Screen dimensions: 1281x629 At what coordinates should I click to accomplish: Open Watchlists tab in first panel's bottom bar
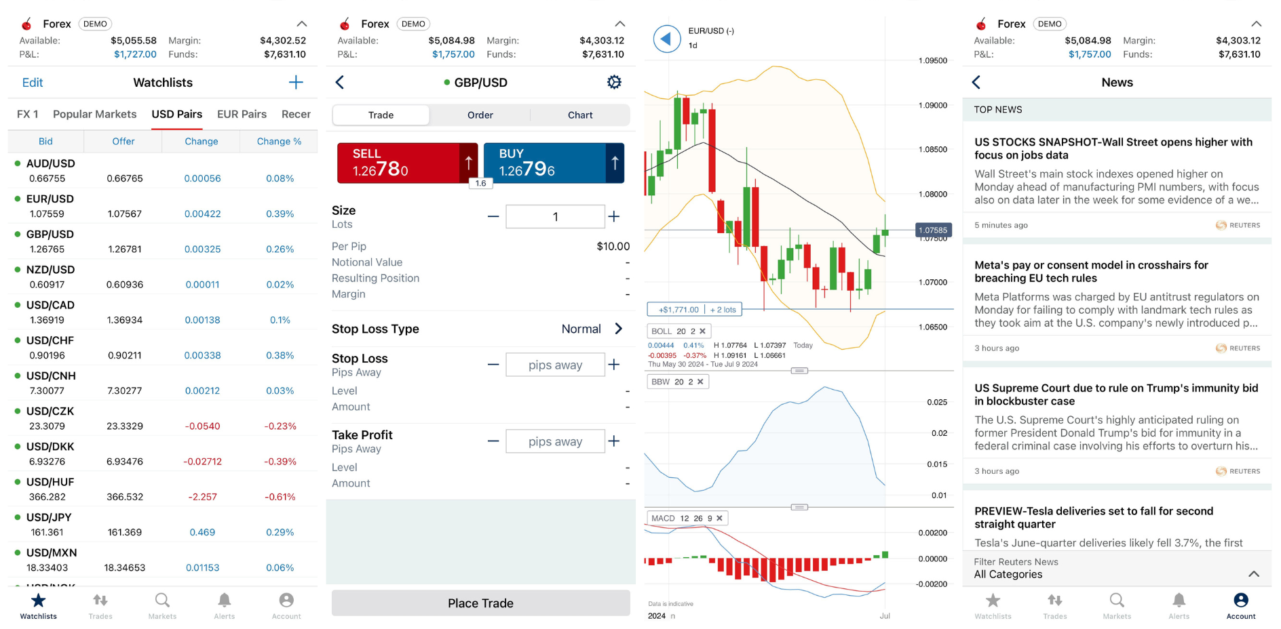39,606
